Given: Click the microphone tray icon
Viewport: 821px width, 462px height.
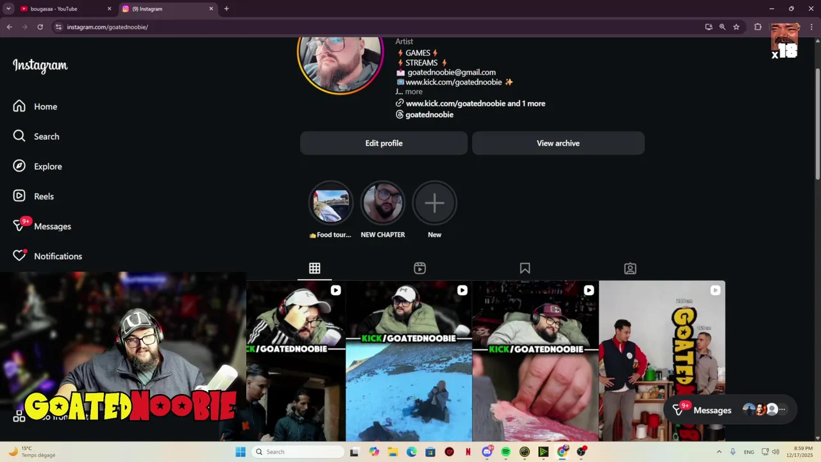Looking at the screenshot, I should point(732,452).
